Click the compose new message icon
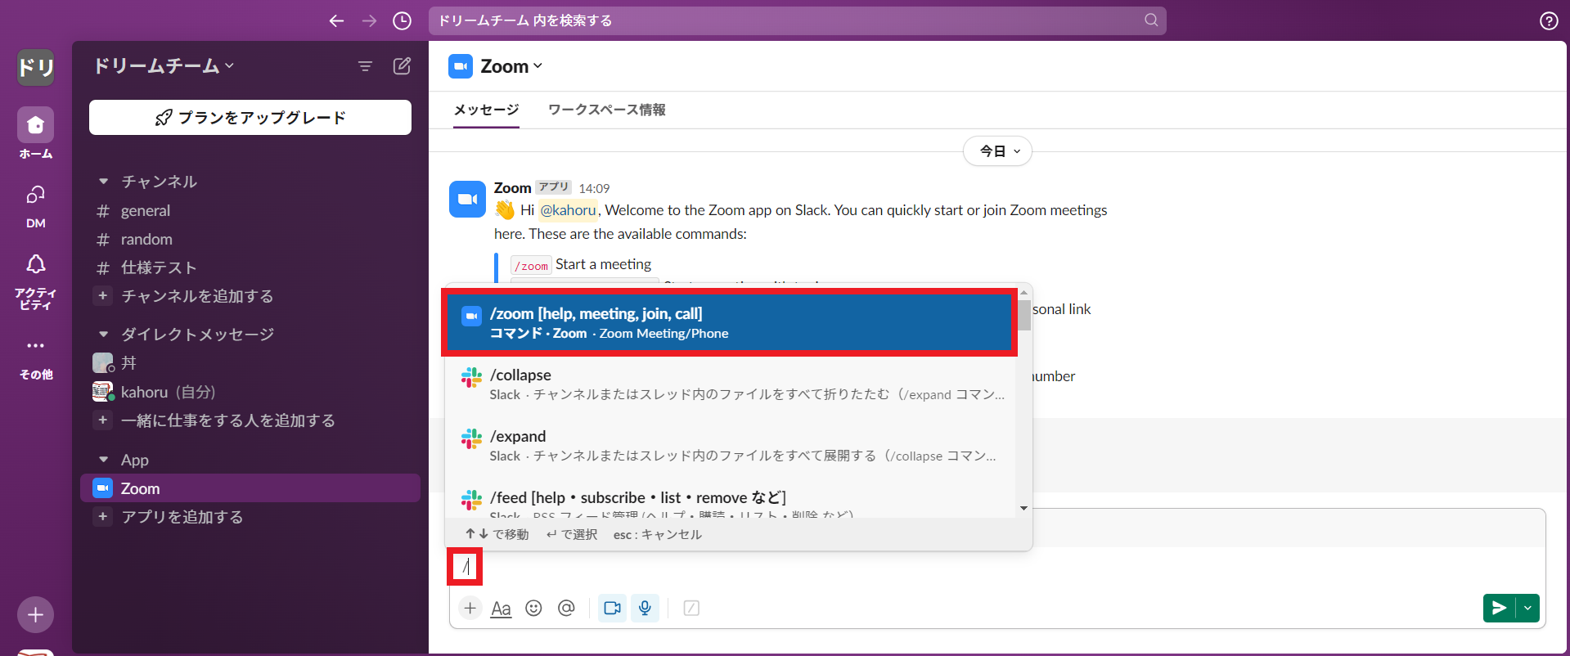Image resolution: width=1570 pixels, height=656 pixels. coord(402,66)
